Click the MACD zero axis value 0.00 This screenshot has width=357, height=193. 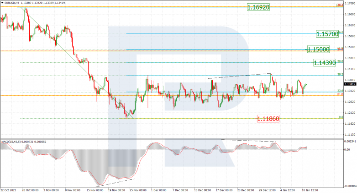[347, 150]
